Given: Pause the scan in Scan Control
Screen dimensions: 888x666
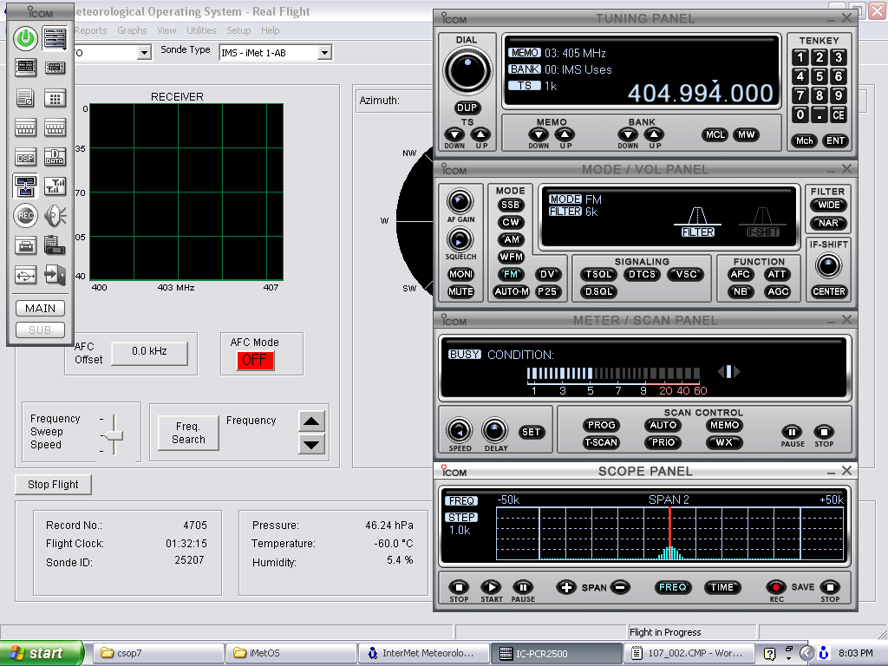Looking at the screenshot, I should click(793, 432).
